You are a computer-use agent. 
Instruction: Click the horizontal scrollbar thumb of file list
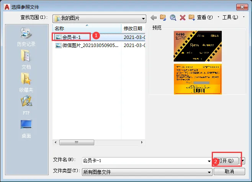[x=77, y=142]
